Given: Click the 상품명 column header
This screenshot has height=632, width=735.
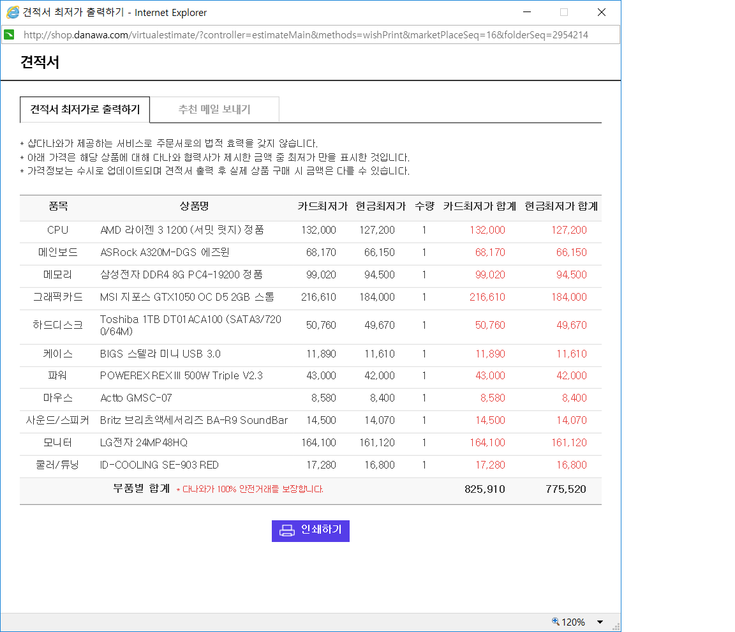Looking at the screenshot, I should tap(194, 206).
